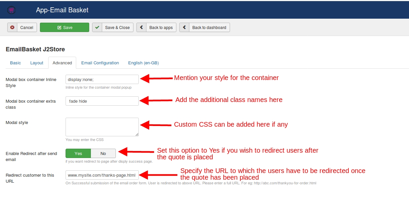Image resolution: width=409 pixels, height=201 pixels.
Task: Switch to English (en-GB) tab
Action: (144, 63)
